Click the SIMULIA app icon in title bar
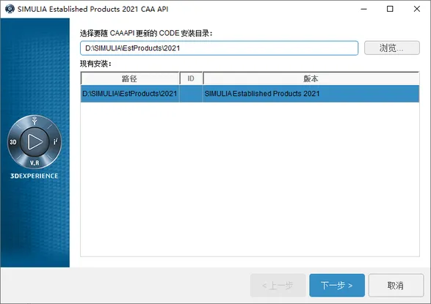This screenshot has height=304, width=431. (x=10, y=9)
